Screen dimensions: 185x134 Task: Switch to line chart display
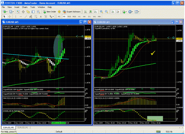point(95,12)
